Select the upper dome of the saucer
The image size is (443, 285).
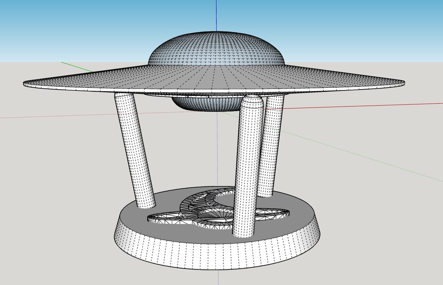coord(216,48)
